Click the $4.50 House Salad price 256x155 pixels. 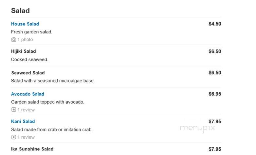[x=215, y=24]
